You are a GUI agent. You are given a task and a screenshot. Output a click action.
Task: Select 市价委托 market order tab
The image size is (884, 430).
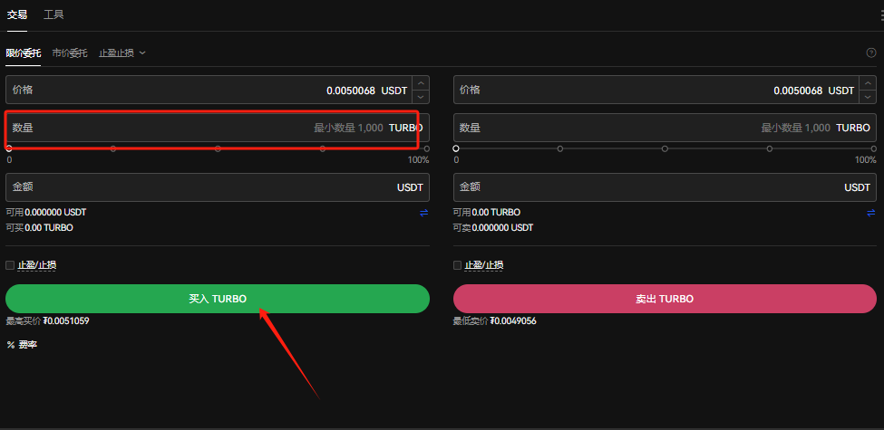[69, 53]
